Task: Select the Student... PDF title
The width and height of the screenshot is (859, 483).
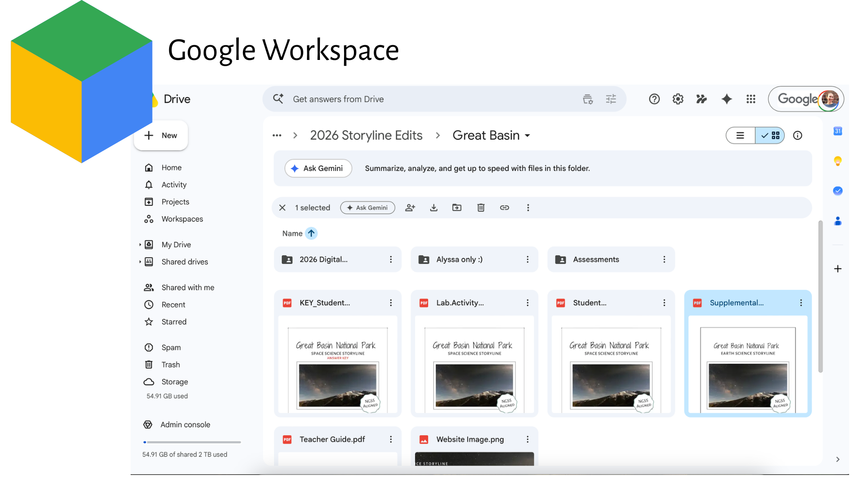Action: 590,303
